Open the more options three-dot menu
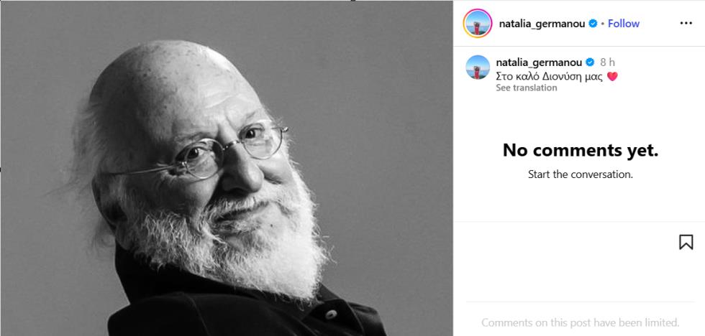Image resolution: width=705 pixels, height=336 pixels. [686, 23]
